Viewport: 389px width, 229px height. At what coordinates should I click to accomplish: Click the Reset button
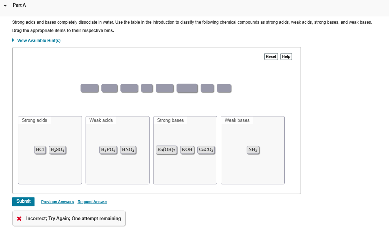271,56
